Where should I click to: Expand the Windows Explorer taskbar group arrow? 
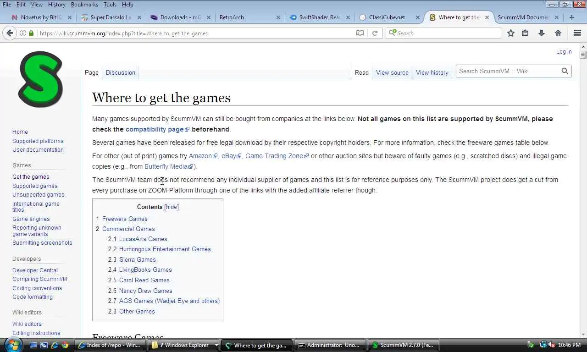click(x=216, y=345)
